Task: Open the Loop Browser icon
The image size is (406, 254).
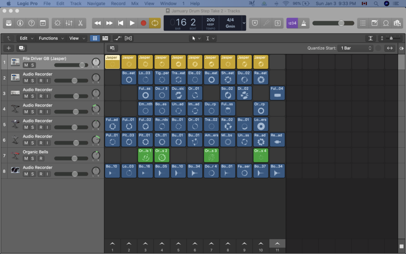Action: 386,23
